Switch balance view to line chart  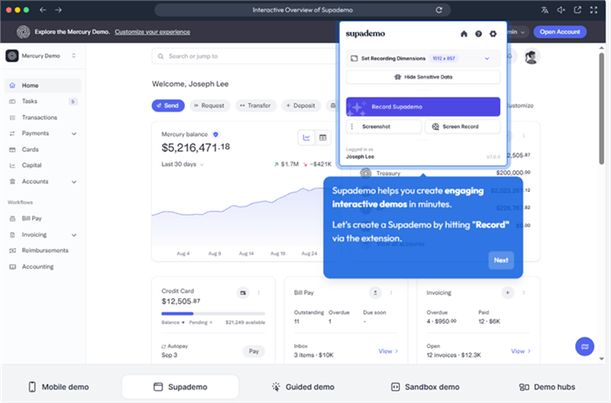pyautogui.click(x=306, y=138)
